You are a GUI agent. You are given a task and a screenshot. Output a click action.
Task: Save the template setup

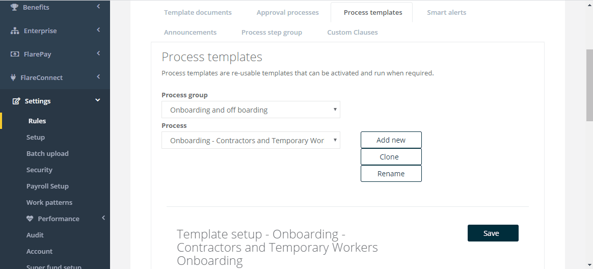click(493, 233)
